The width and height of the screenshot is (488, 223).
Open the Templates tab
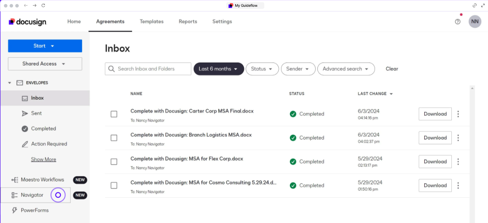(x=152, y=22)
